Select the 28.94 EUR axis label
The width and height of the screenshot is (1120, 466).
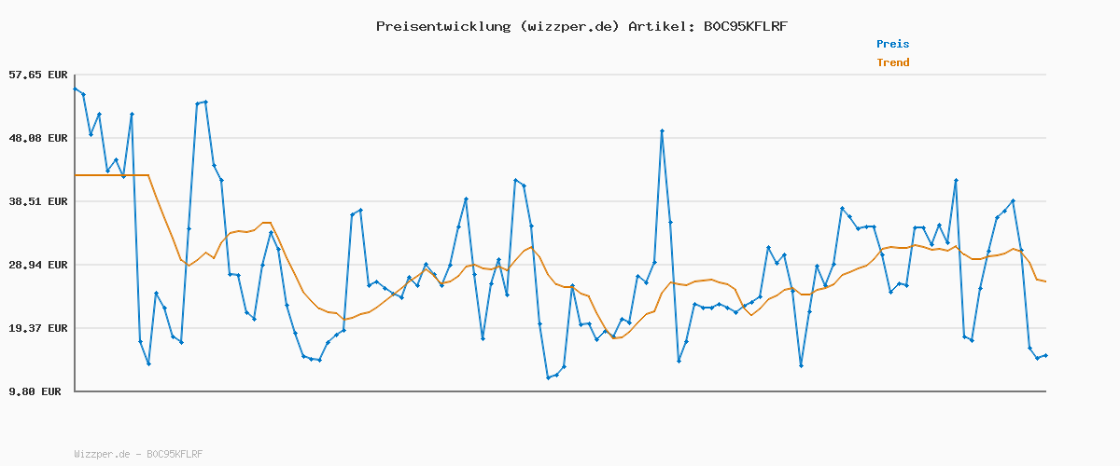click(36, 265)
